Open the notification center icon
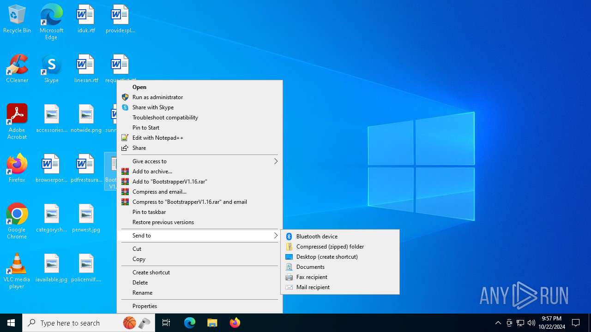The width and height of the screenshot is (591, 332). click(x=576, y=323)
